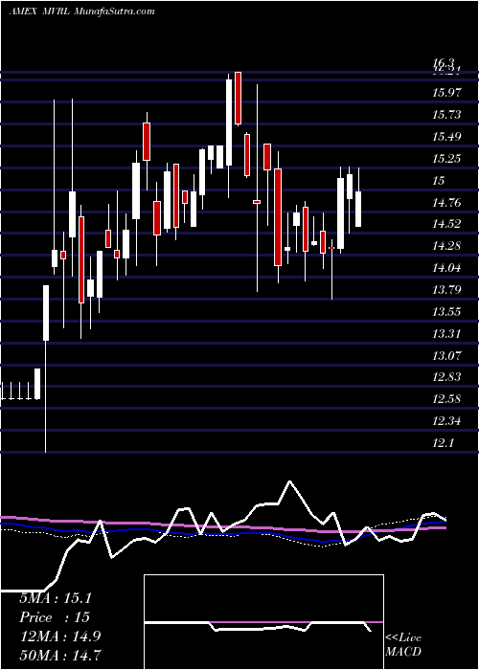This screenshot has height=670, width=479.
Task: Select the 14.52 price level label
Action: [x=447, y=224]
